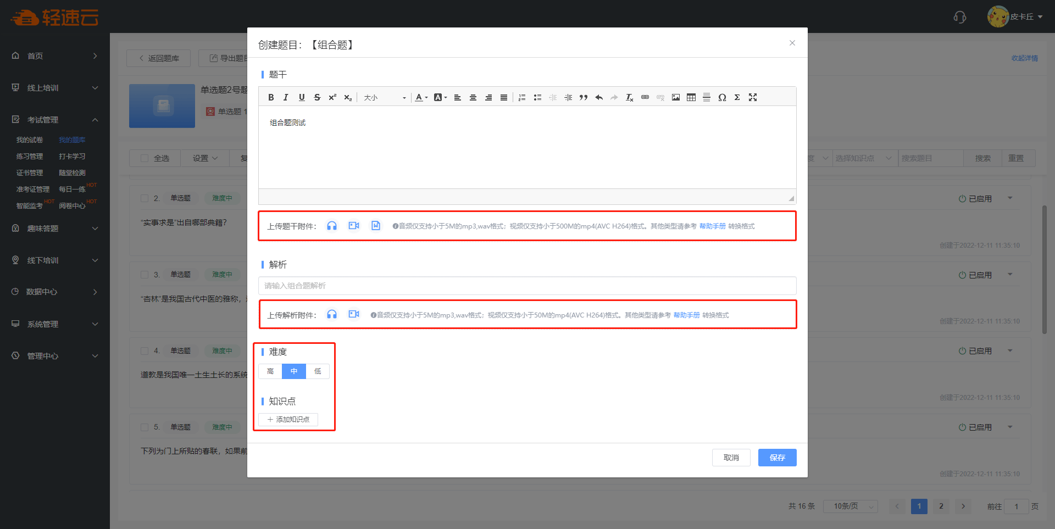Insert a table in the editor
This screenshot has height=529, width=1055.
click(691, 97)
